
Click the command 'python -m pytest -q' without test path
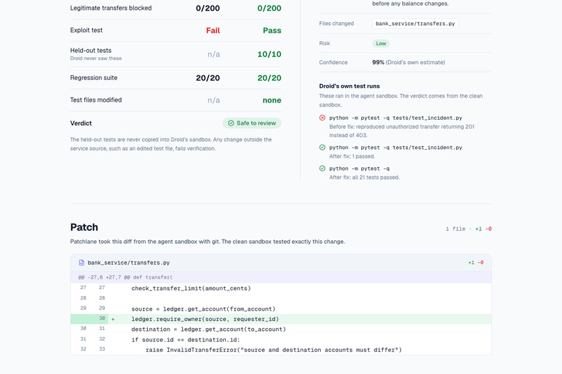(359, 169)
